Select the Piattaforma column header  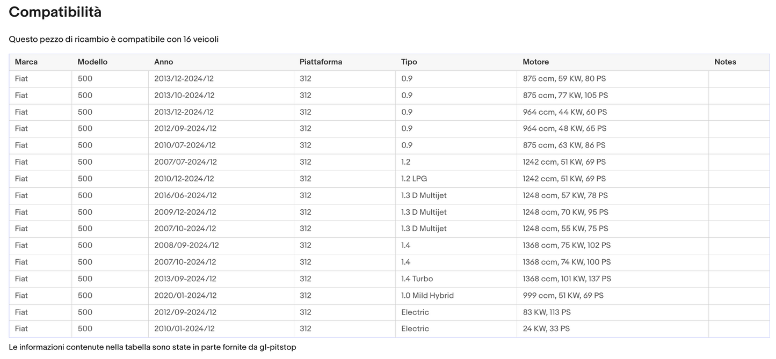click(321, 62)
